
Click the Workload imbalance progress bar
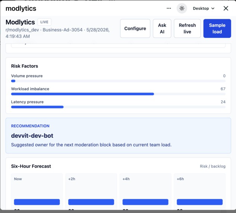(118, 94)
